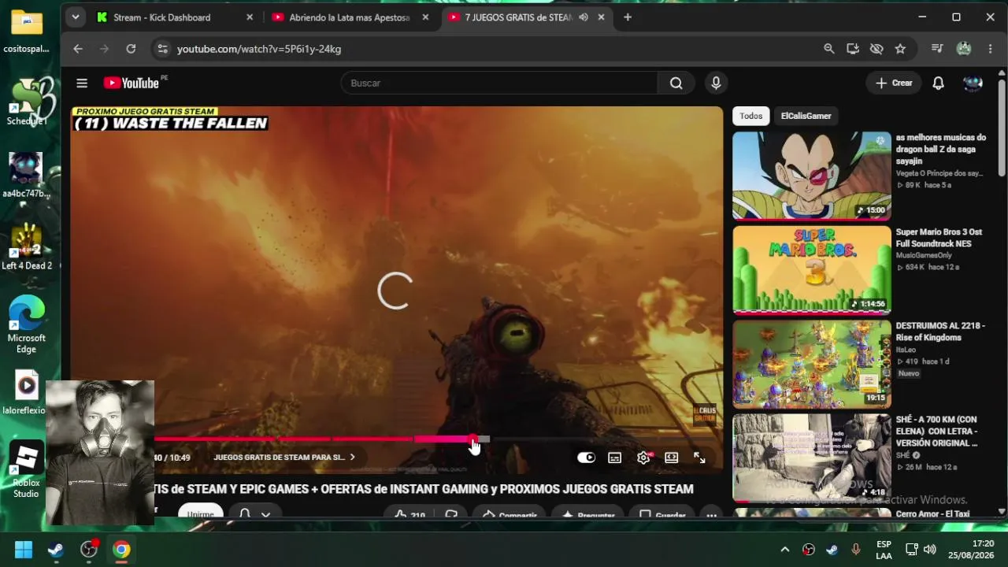Expand the Chrome tab search dropdown
This screenshot has height=567, width=1008.
75,17
